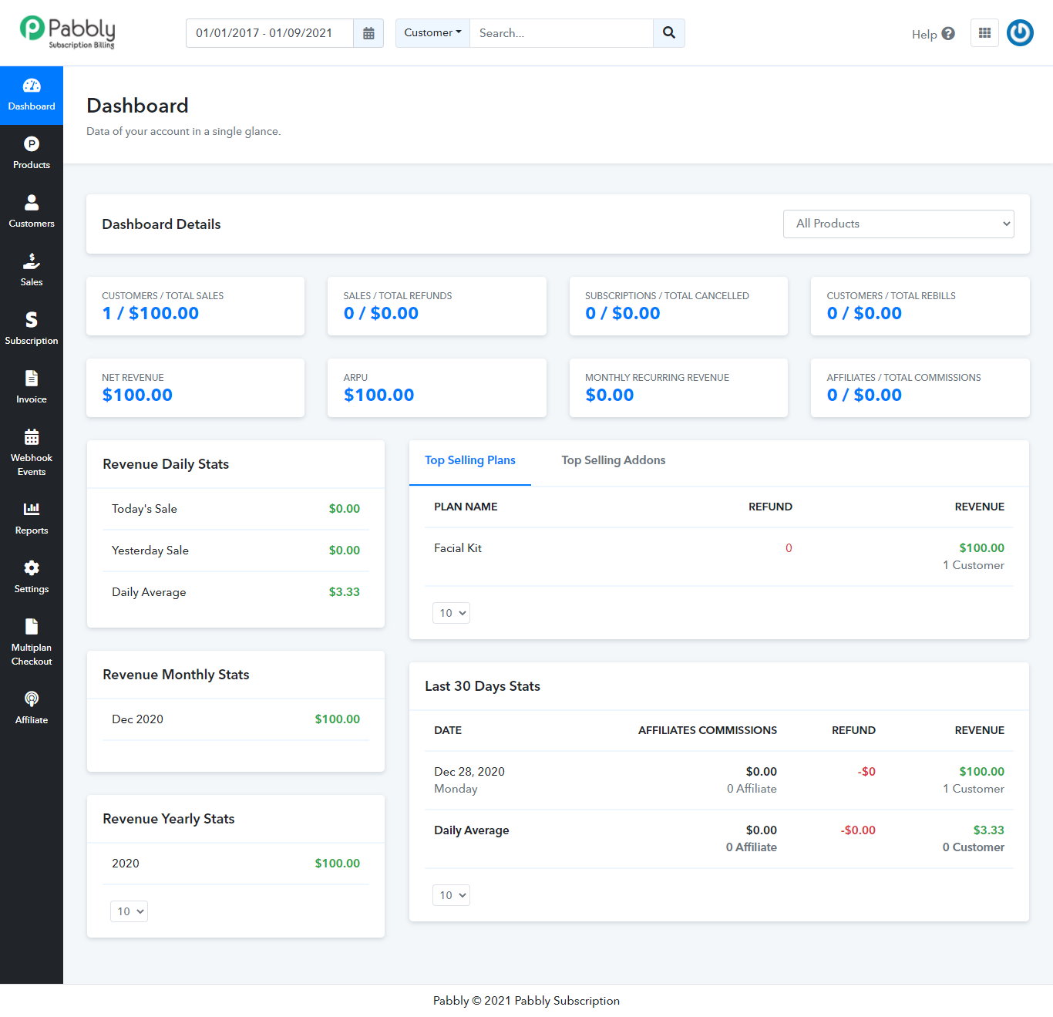Open Revenue Yearly Stats row count selector

coord(129,911)
